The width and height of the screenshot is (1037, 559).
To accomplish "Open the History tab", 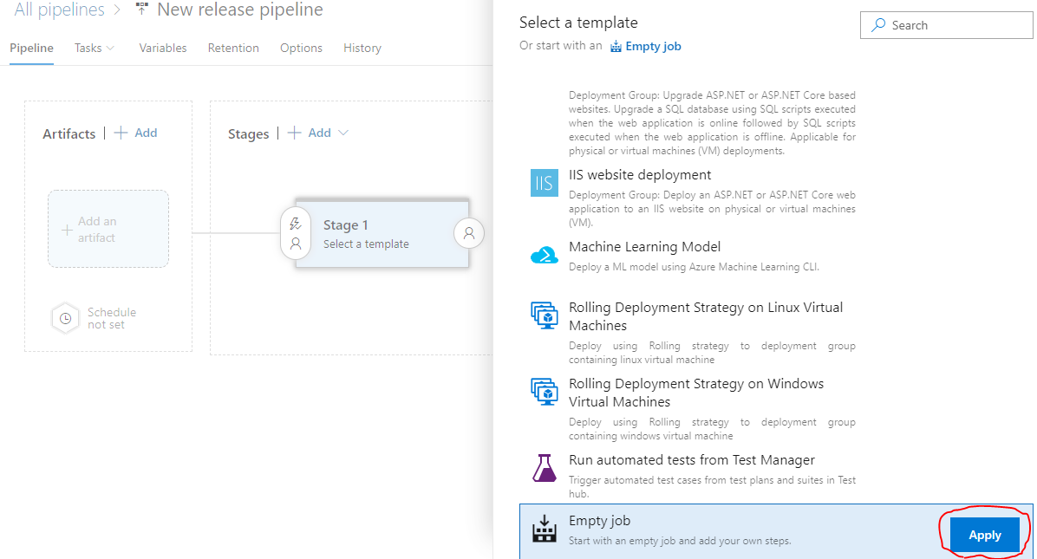I will click(x=362, y=49).
